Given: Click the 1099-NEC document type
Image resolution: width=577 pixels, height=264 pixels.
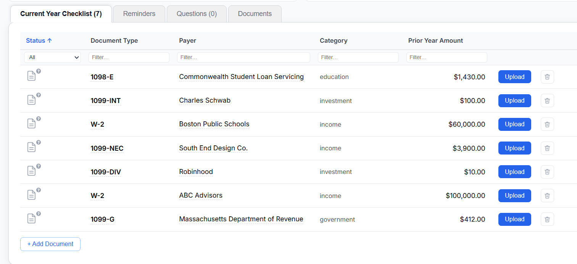Looking at the screenshot, I should tap(107, 148).
